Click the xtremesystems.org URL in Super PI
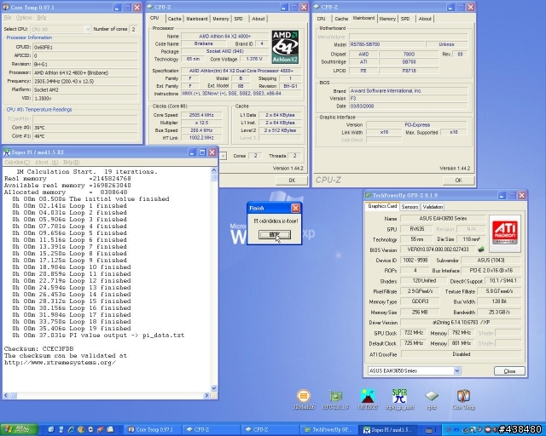Image resolution: width=546 pixels, height=436 pixels. 60,363
